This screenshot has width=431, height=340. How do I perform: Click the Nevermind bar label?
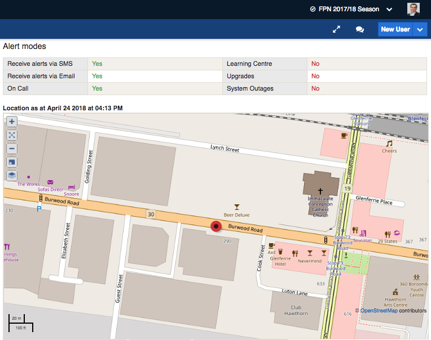[310, 261]
